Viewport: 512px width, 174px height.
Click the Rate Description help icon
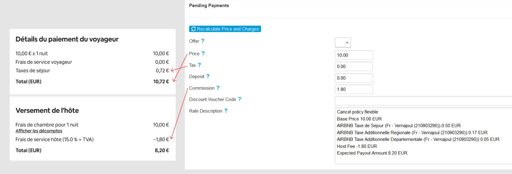[226, 110]
